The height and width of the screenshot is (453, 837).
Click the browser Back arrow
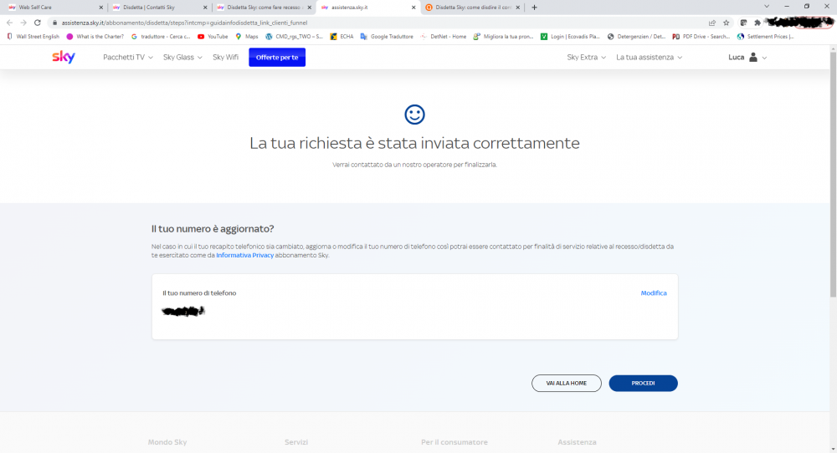pyautogui.click(x=9, y=23)
